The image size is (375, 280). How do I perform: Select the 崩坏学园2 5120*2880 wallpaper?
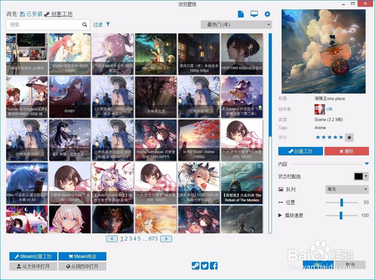point(199,183)
